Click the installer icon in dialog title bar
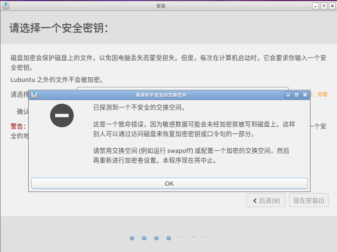Viewport: 337px width, 252px height. [x=34, y=95]
